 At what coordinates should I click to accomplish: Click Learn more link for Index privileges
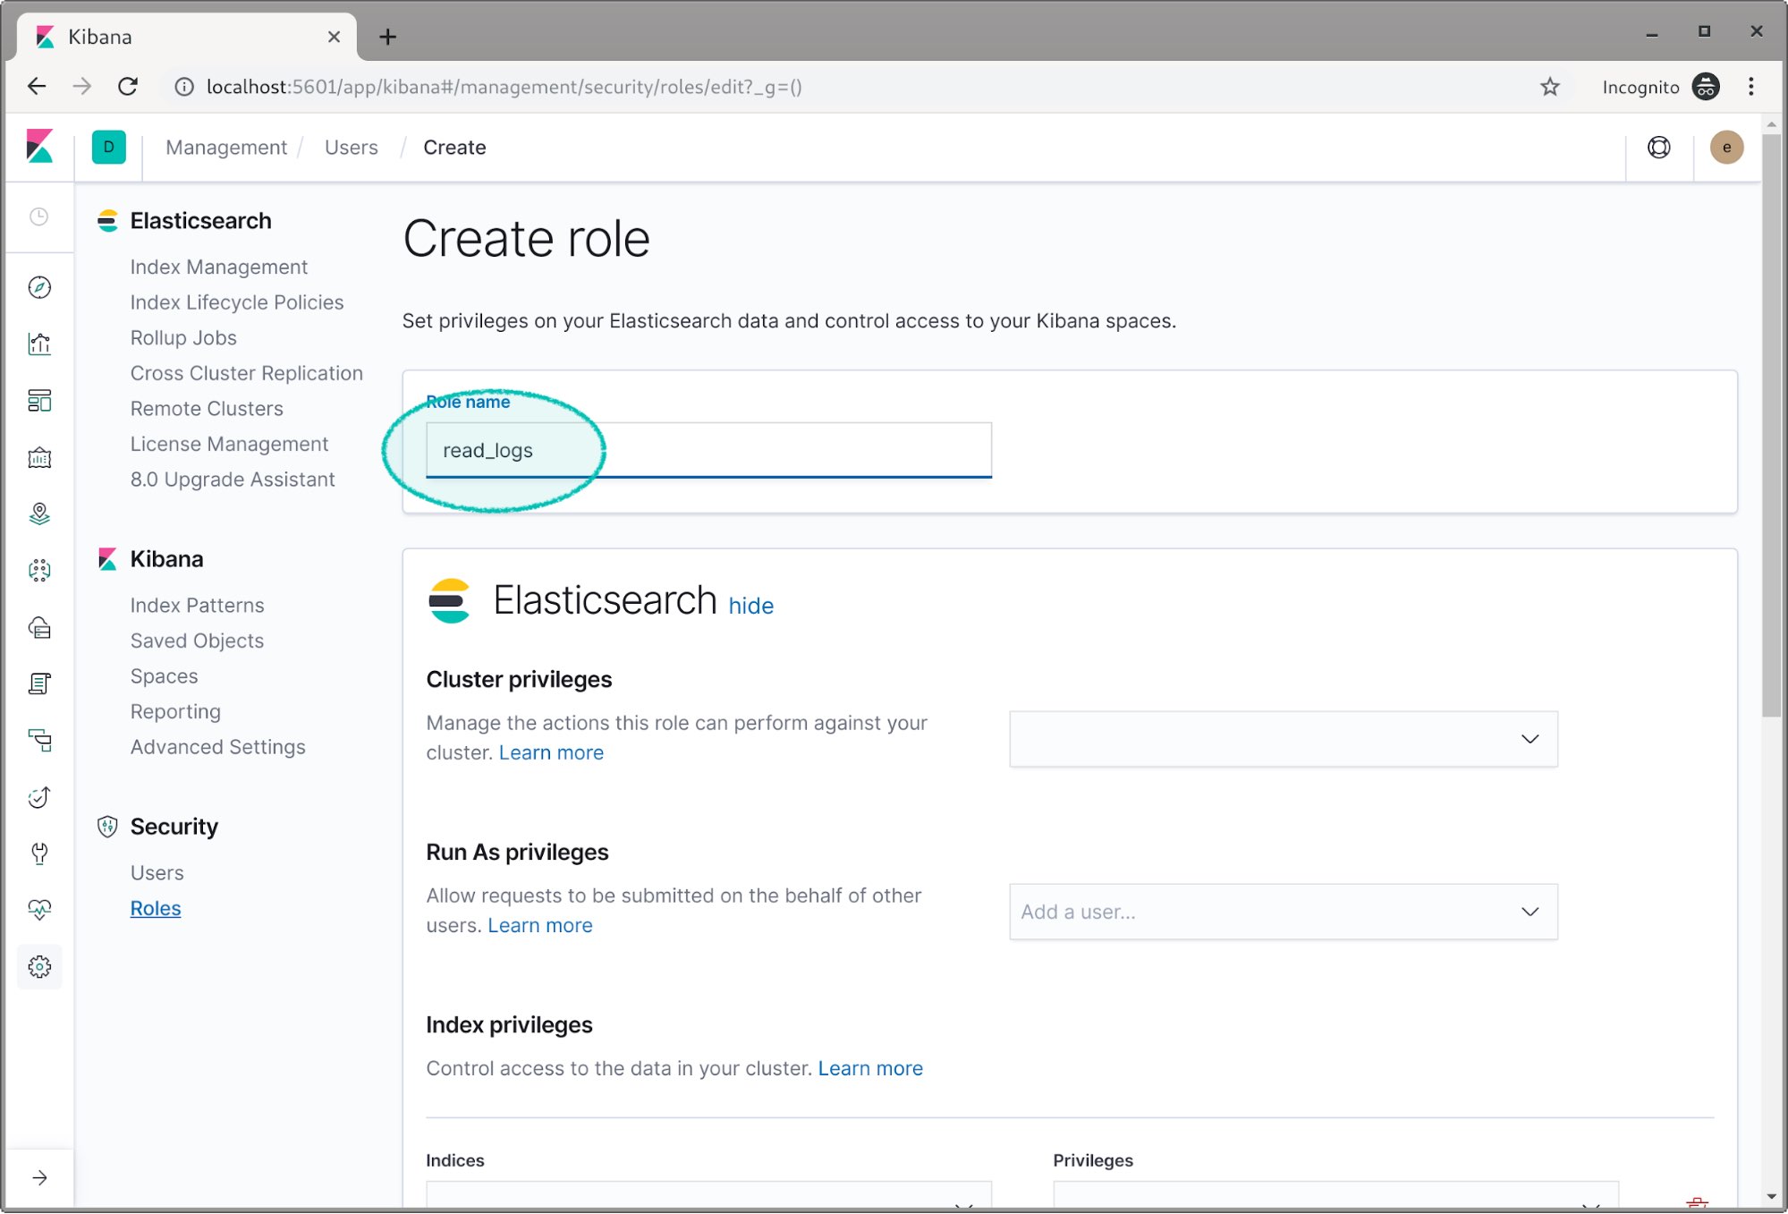871,1067
